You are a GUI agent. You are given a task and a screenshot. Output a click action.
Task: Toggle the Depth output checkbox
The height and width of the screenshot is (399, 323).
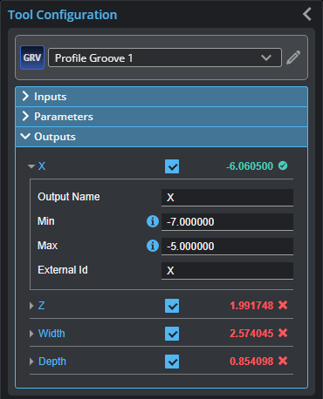172,362
